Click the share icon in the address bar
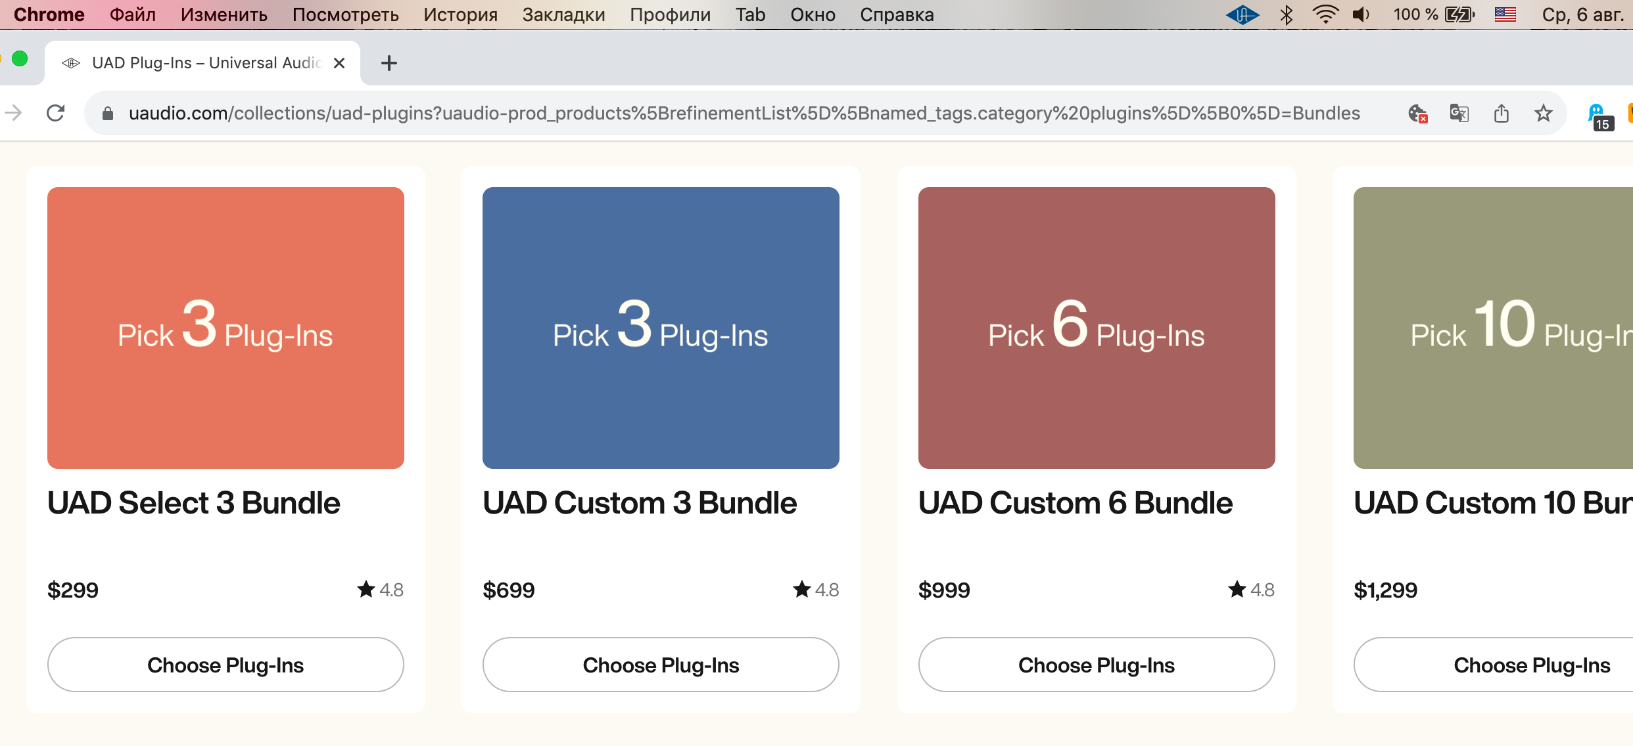This screenshot has width=1633, height=746. pyautogui.click(x=1501, y=113)
